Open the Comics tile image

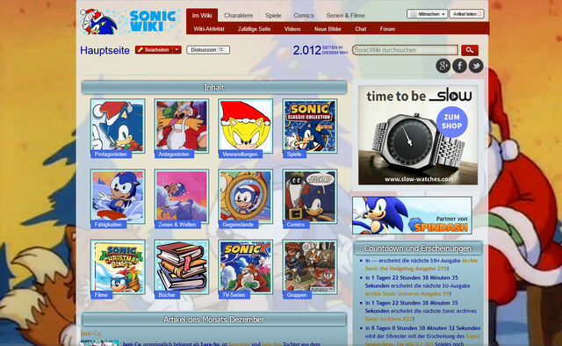click(310, 196)
